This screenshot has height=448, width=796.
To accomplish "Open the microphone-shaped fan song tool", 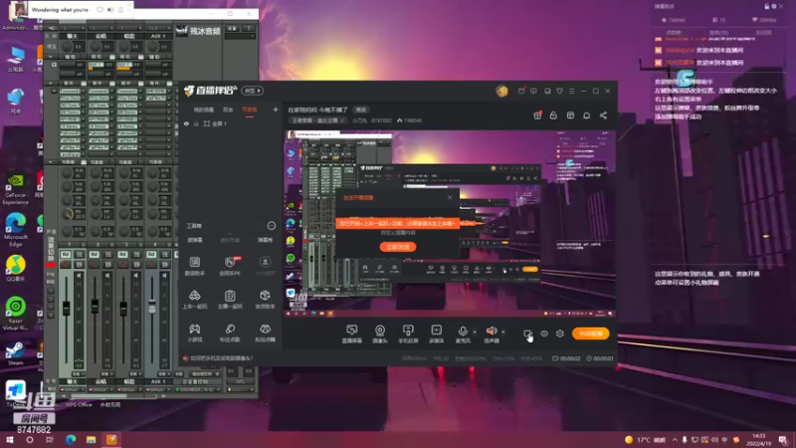I will (x=230, y=333).
